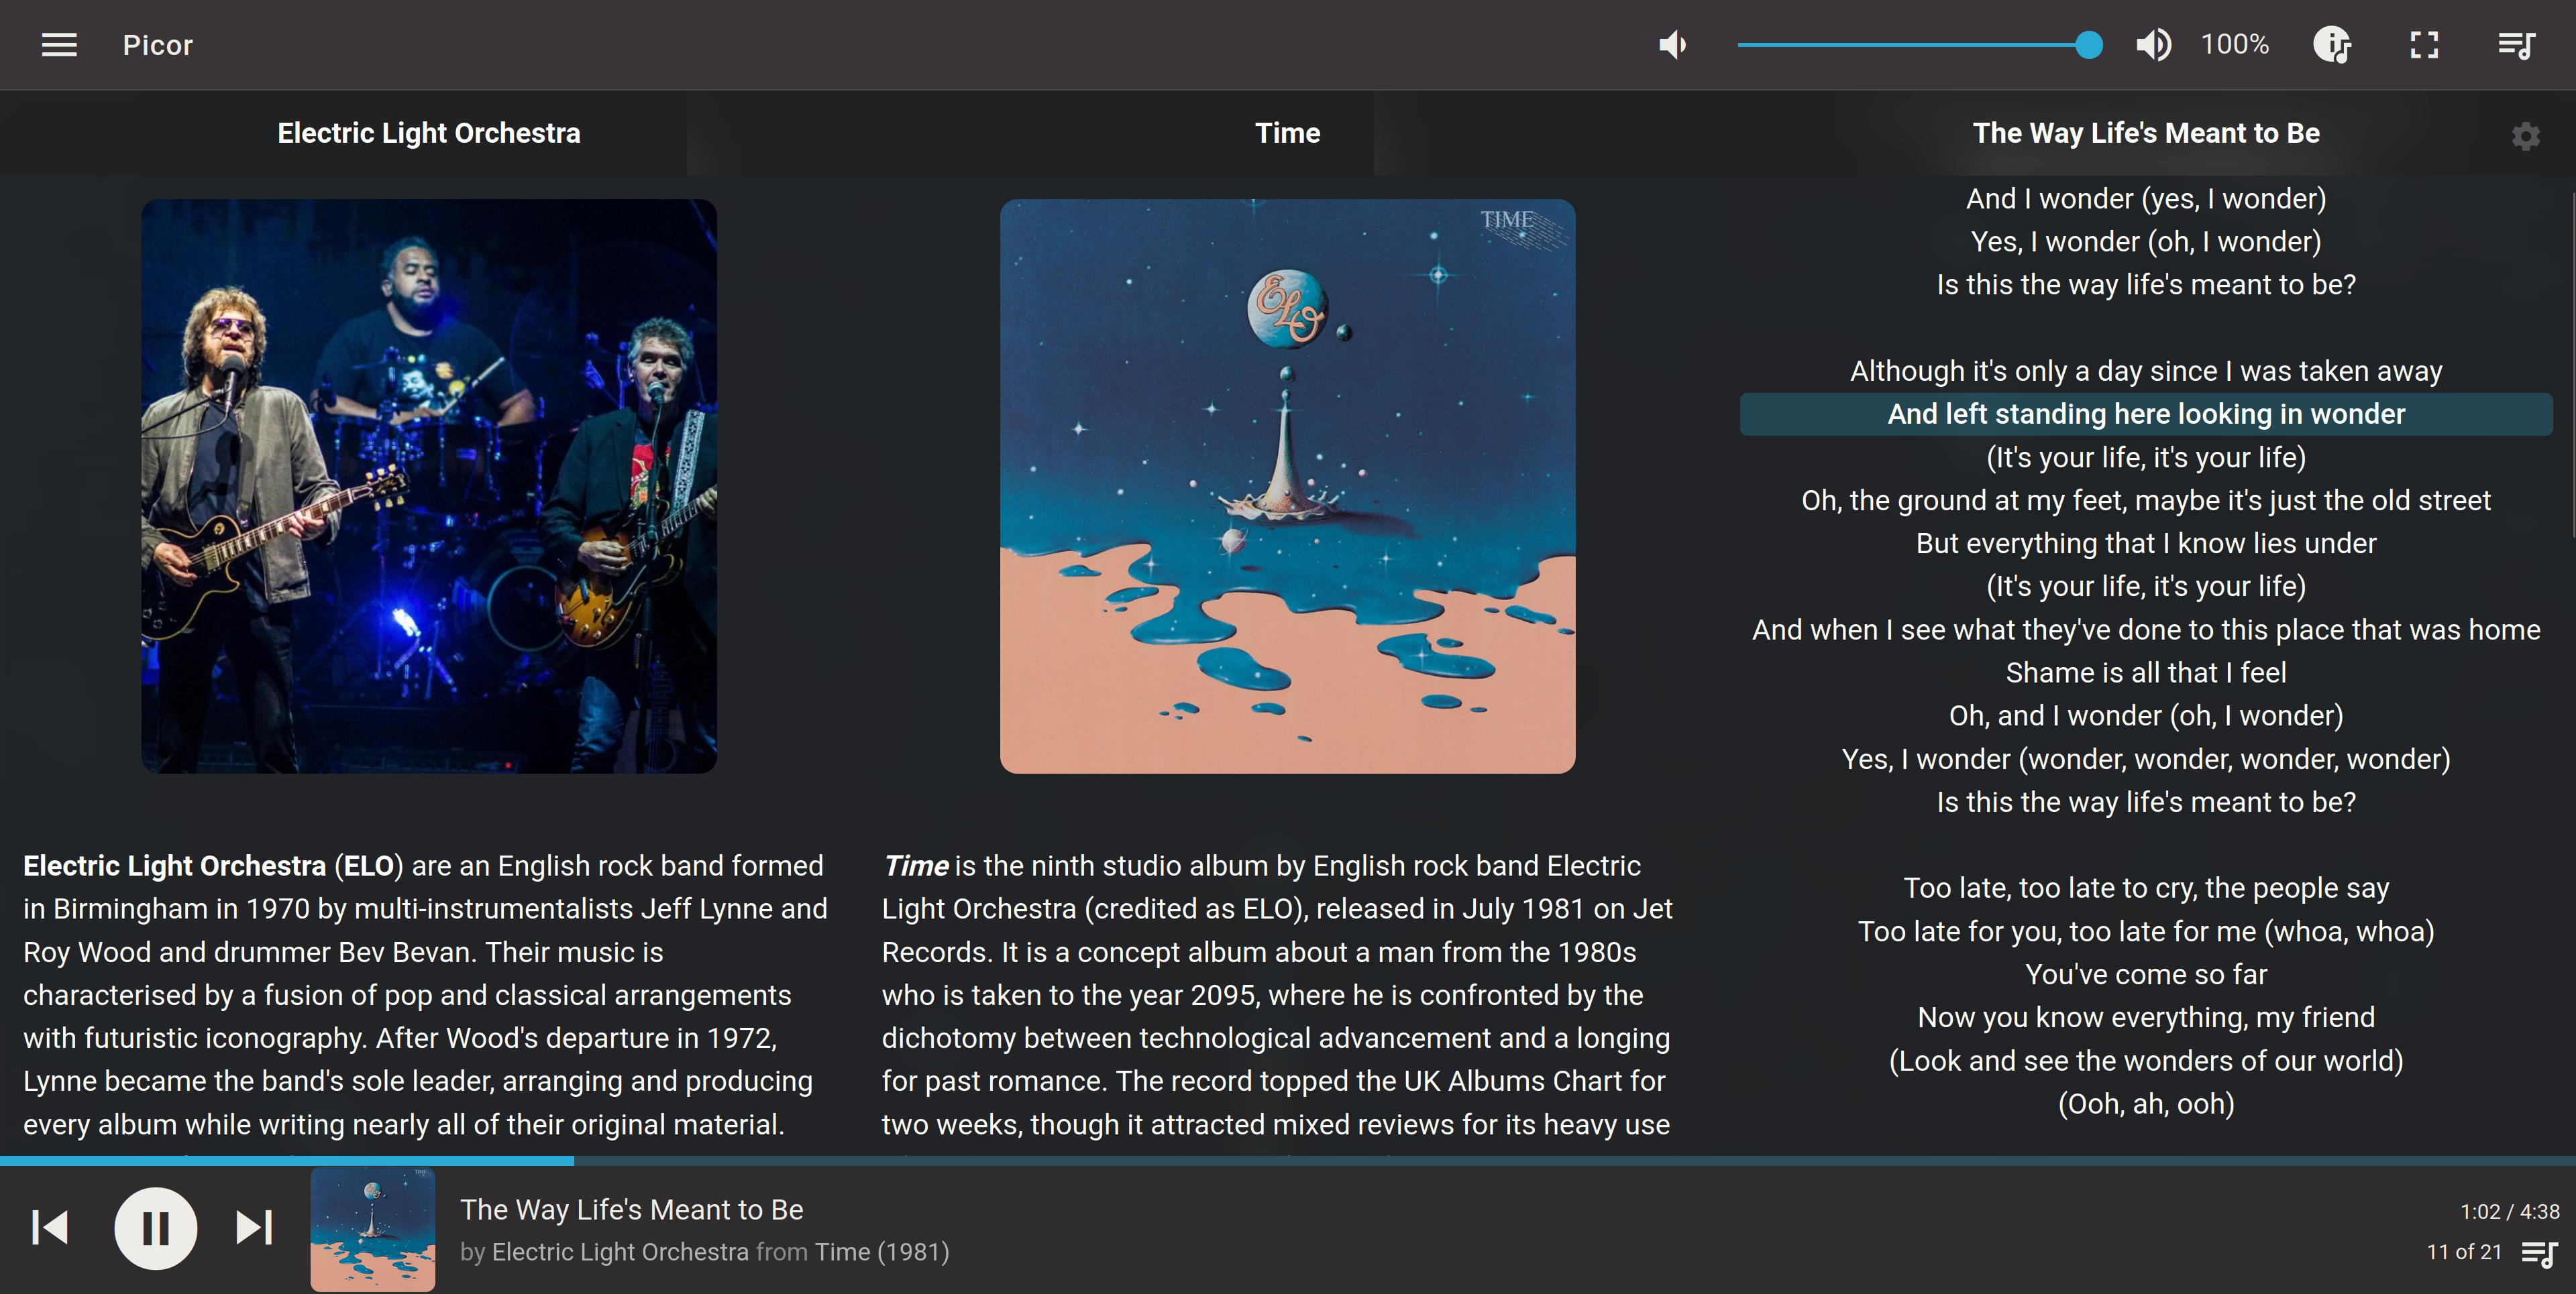
Task: Pause the current song
Action: click(x=156, y=1228)
